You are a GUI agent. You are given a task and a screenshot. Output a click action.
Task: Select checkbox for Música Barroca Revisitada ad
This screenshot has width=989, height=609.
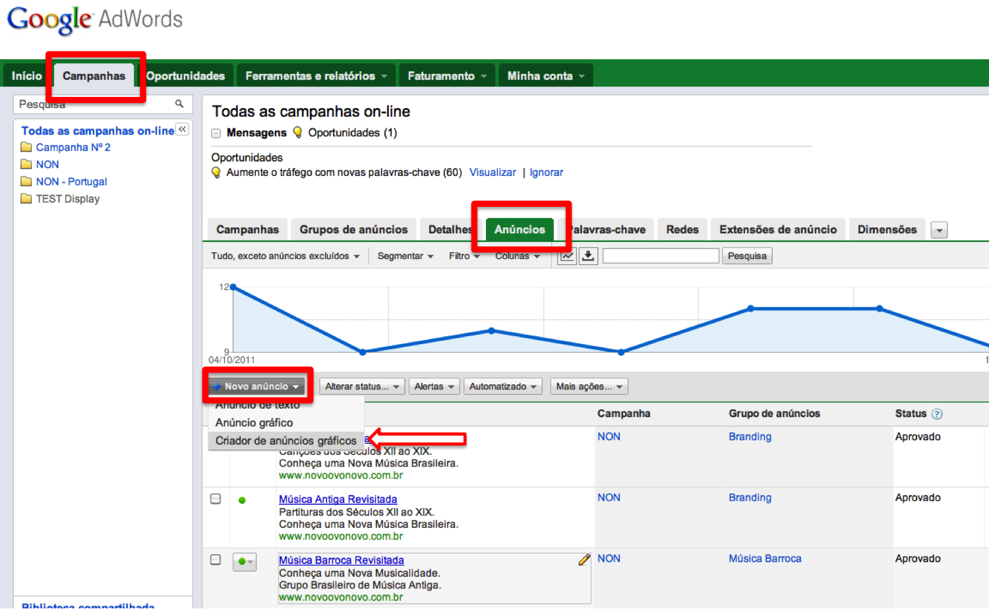point(216,559)
